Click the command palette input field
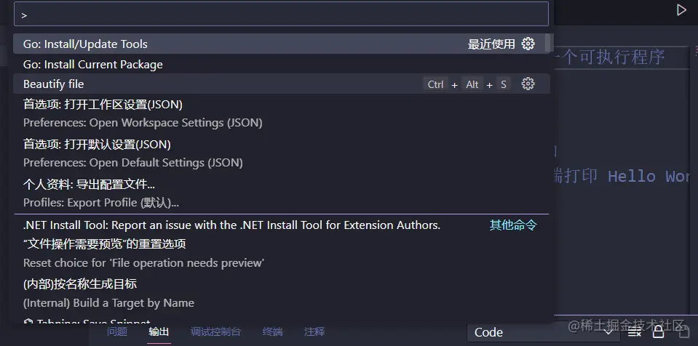The height and width of the screenshot is (346, 698). click(x=281, y=14)
